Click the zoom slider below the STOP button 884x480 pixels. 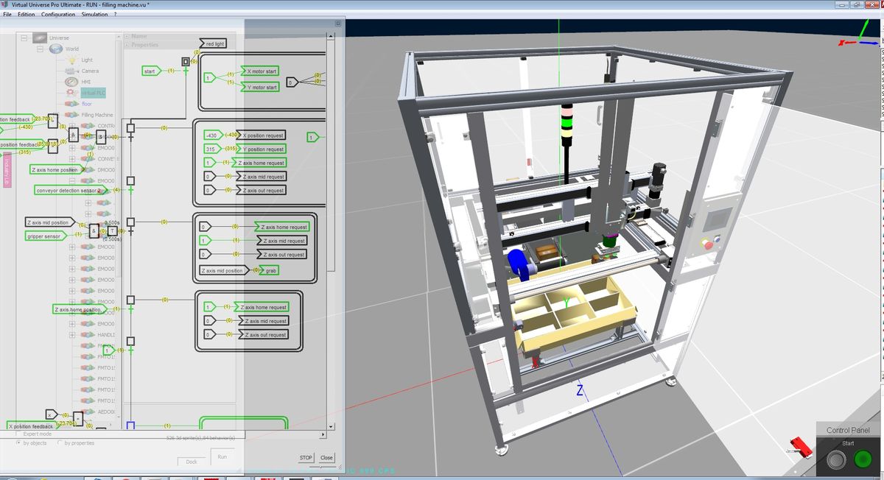[321, 467]
